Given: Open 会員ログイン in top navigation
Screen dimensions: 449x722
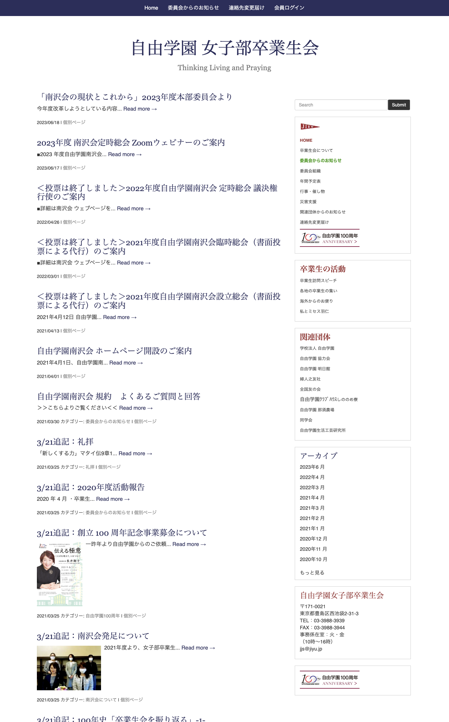Looking at the screenshot, I should 289,8.
